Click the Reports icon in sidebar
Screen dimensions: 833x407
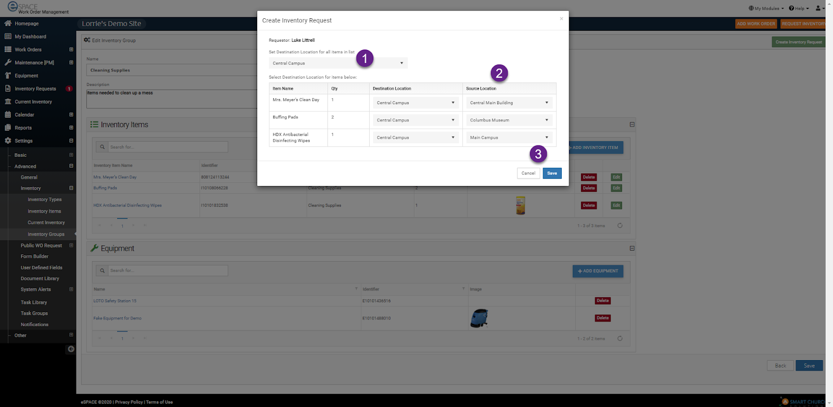pyautogui.click(x=8, y=128)
